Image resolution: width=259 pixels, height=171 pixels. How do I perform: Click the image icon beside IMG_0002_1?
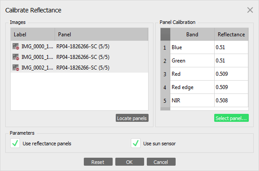click(x=16, y=67)
